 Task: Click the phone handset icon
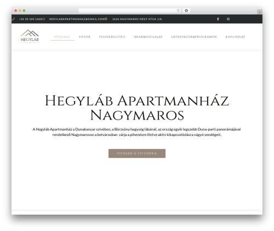point(13,19)
